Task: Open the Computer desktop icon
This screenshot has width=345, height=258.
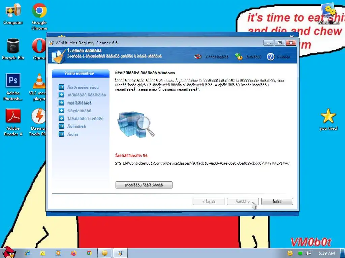Action: [x=13, y=14]
